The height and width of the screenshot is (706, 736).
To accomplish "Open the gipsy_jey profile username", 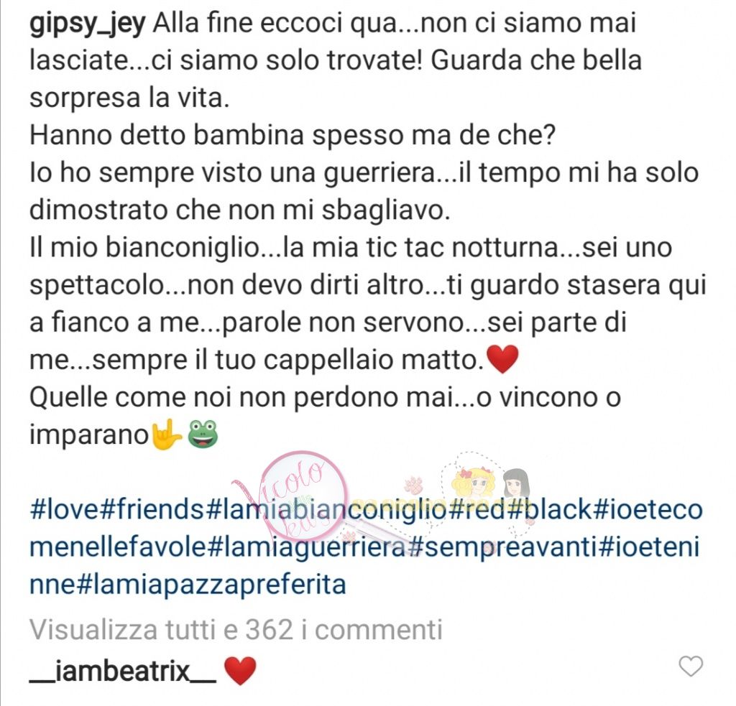I will click(x=88, y=24).
